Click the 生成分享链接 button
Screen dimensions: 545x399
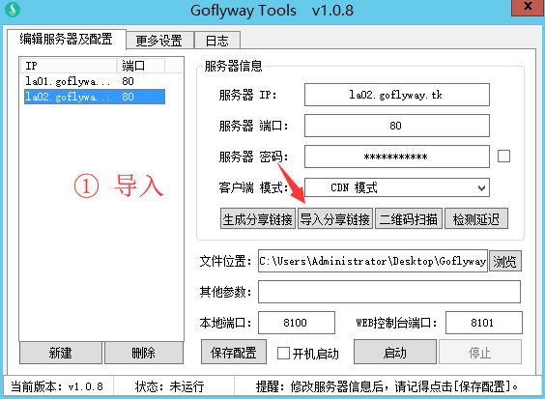[x=258, y=218]
